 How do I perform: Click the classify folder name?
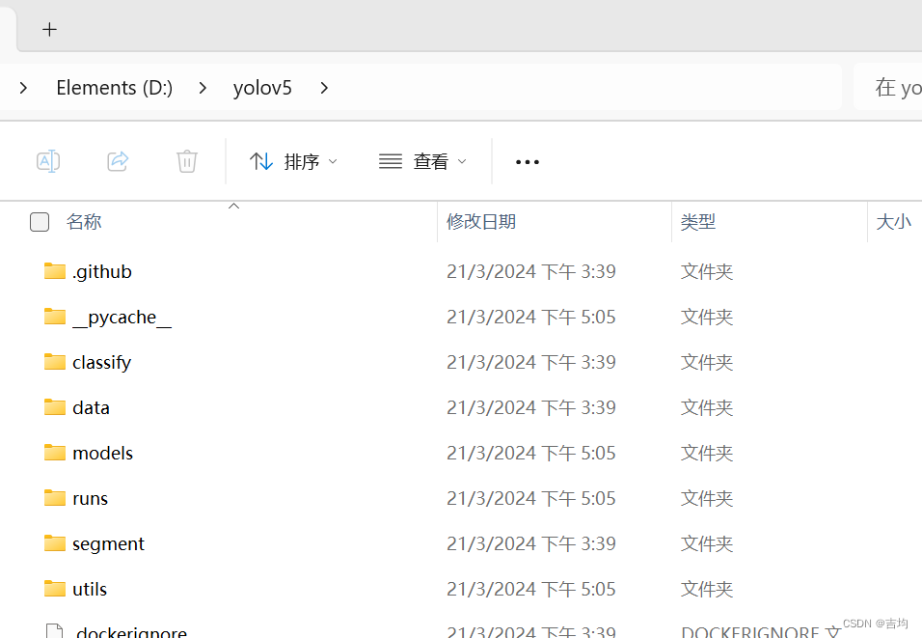pyautogui.click(x=101, y=363)
